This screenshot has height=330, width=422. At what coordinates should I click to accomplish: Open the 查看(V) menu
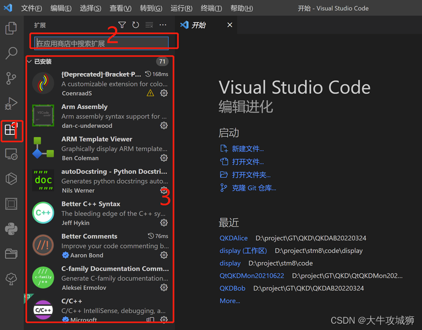[121, 8]
